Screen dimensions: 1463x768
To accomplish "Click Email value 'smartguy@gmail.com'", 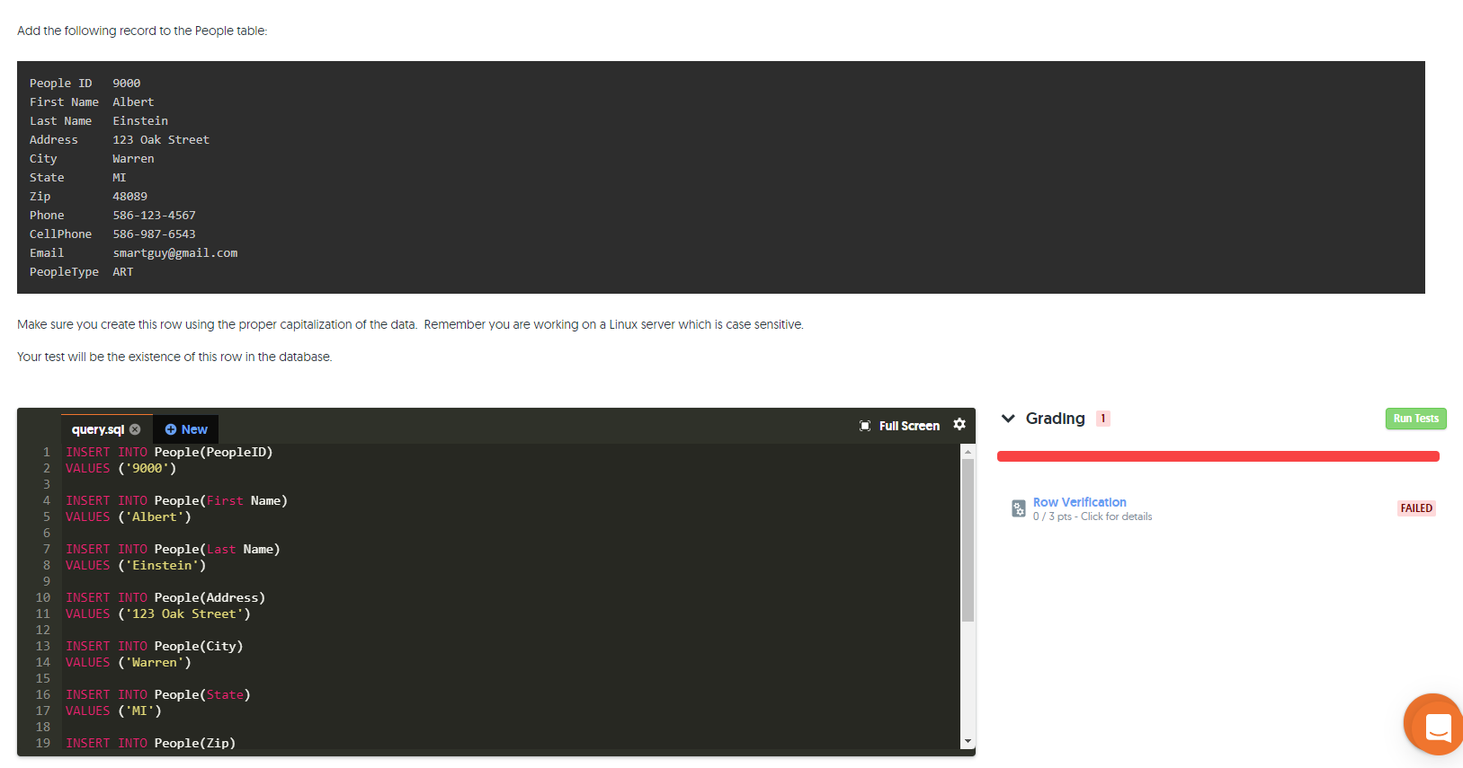I will pyautogui.click(x=175, y=253).
